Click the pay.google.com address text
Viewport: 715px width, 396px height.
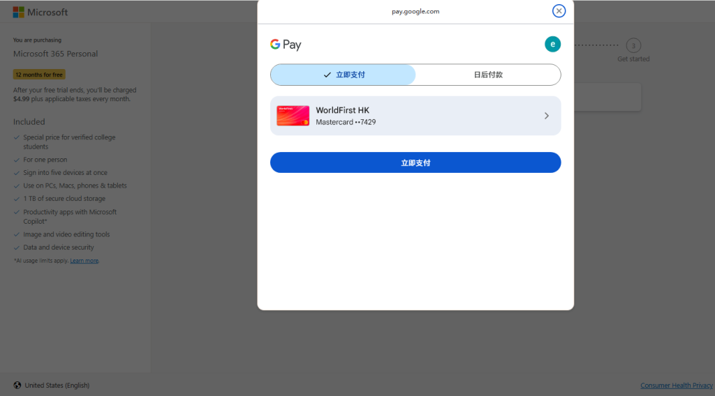pyautogui.click(x=415, y=11)
